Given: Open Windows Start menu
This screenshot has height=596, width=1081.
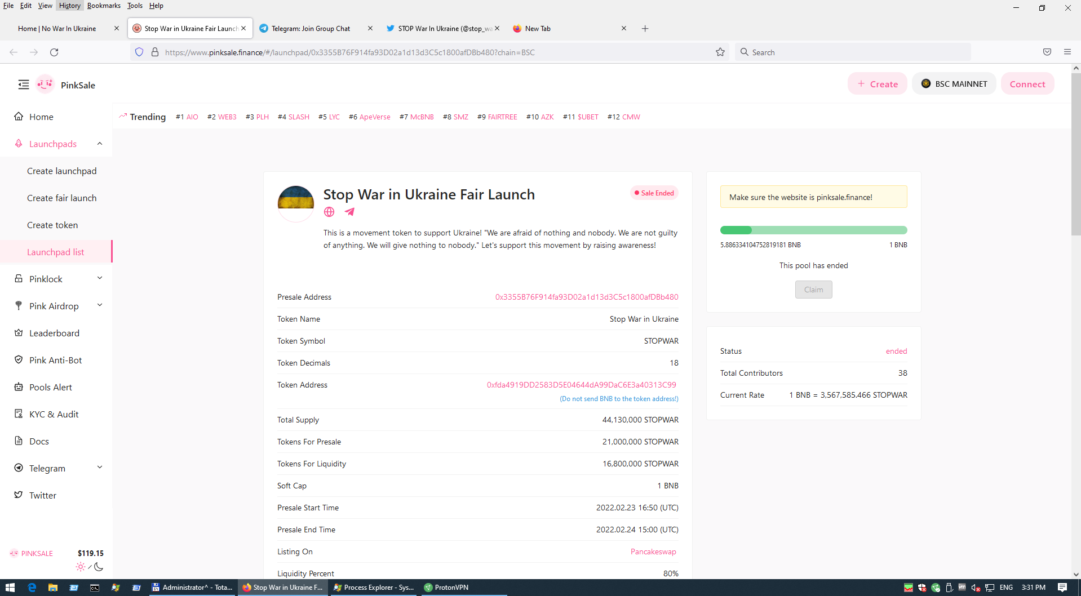Looking at the screenshot, I should point(10,588).
